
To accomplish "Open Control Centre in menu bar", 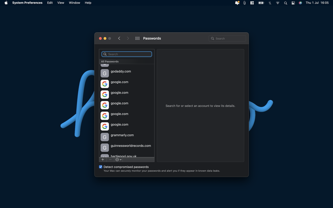I will click(293, 3).
